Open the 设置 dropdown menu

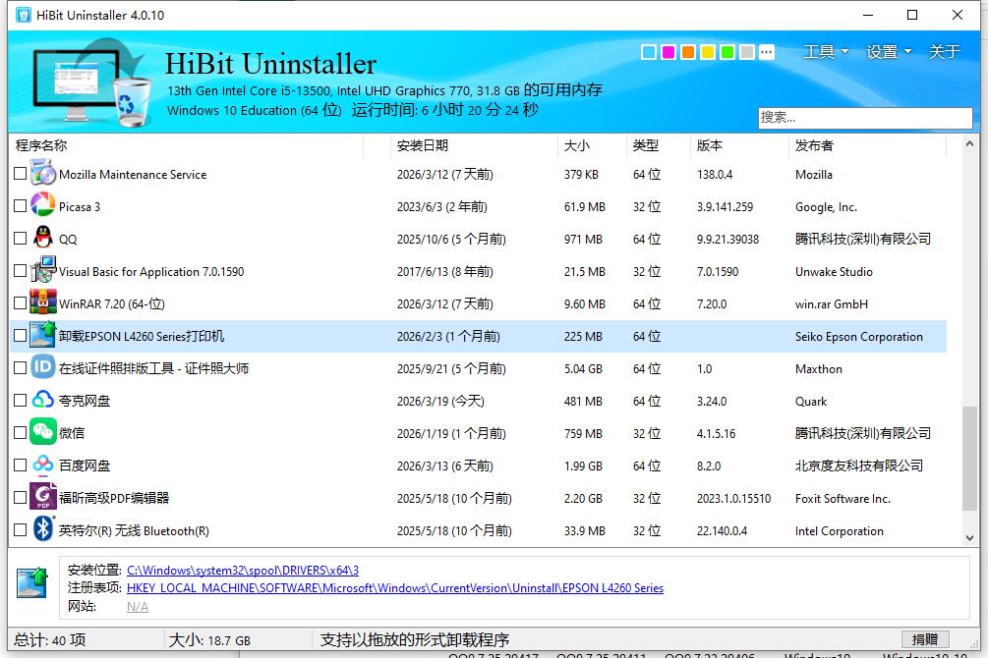pyautogui.click(x=889, y=52)
